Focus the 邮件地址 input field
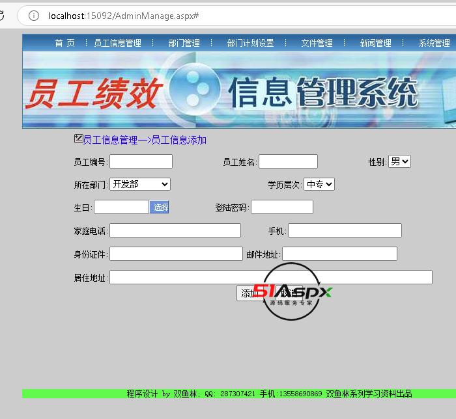The image size is (456, 419). click(339, 254)
